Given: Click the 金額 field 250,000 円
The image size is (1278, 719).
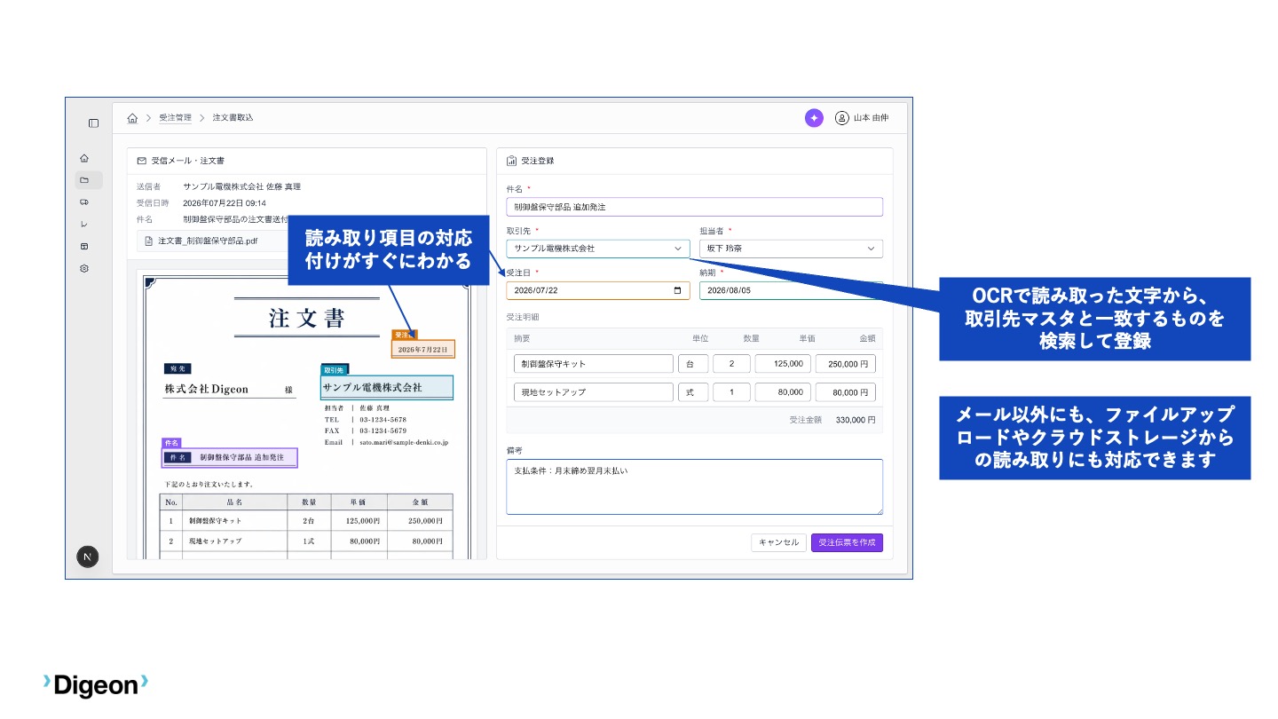Looking at the screenshot, I should point(846,363).
